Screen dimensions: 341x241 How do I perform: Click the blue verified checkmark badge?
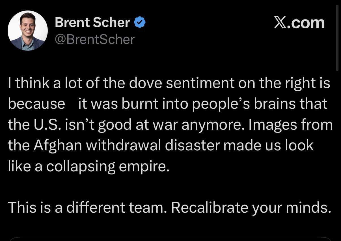(x=139, y=22)
